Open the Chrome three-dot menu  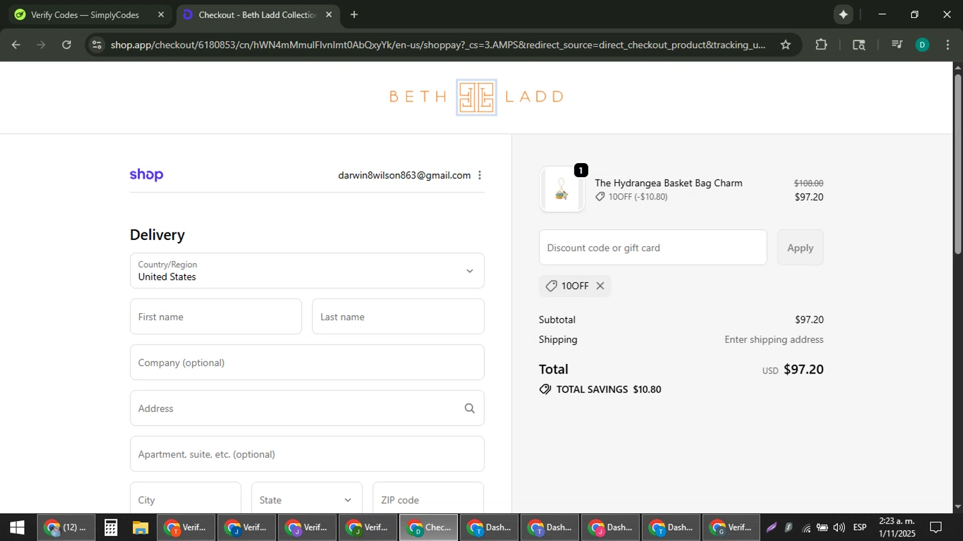pos(948,45)
